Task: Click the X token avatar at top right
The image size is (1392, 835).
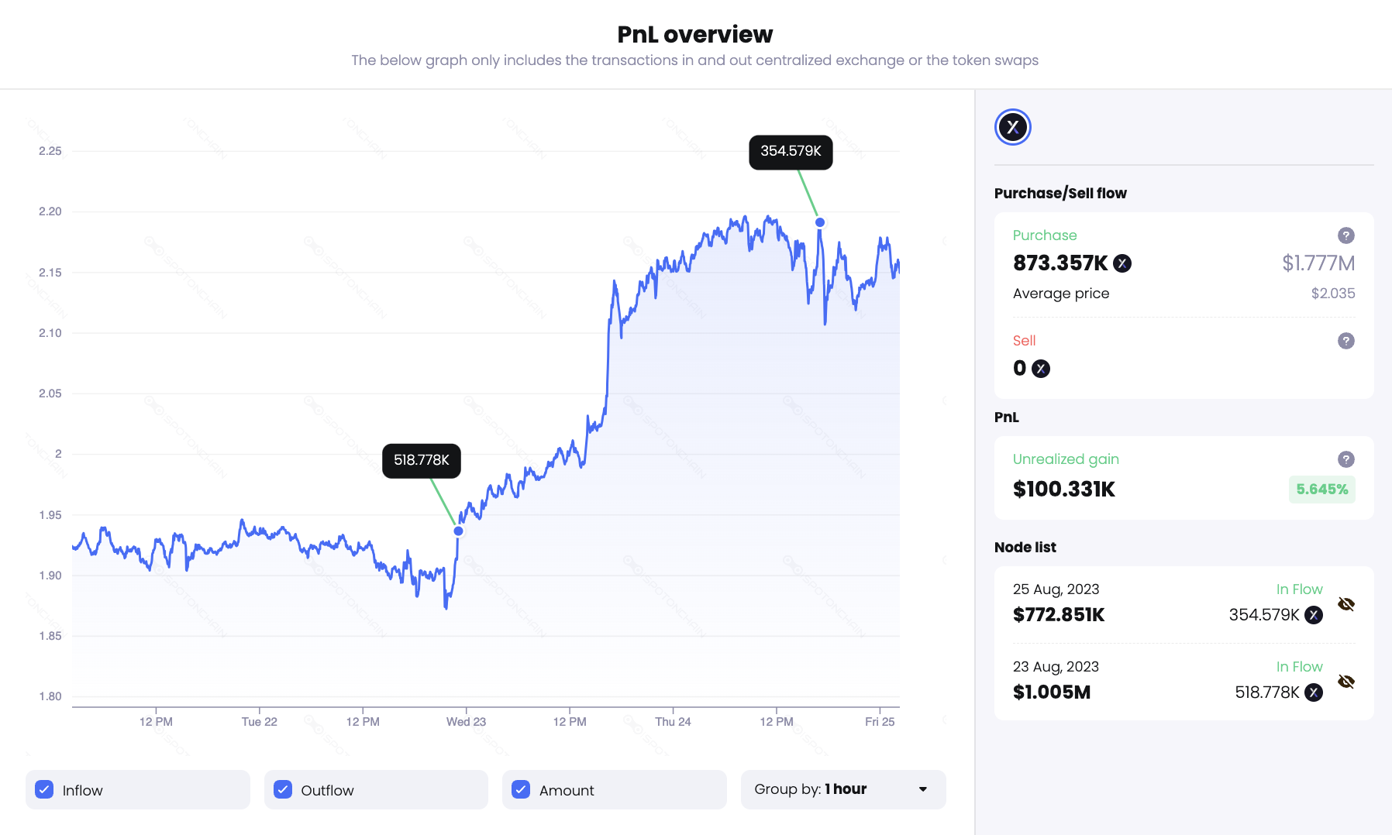Action: click(1012, 127)
